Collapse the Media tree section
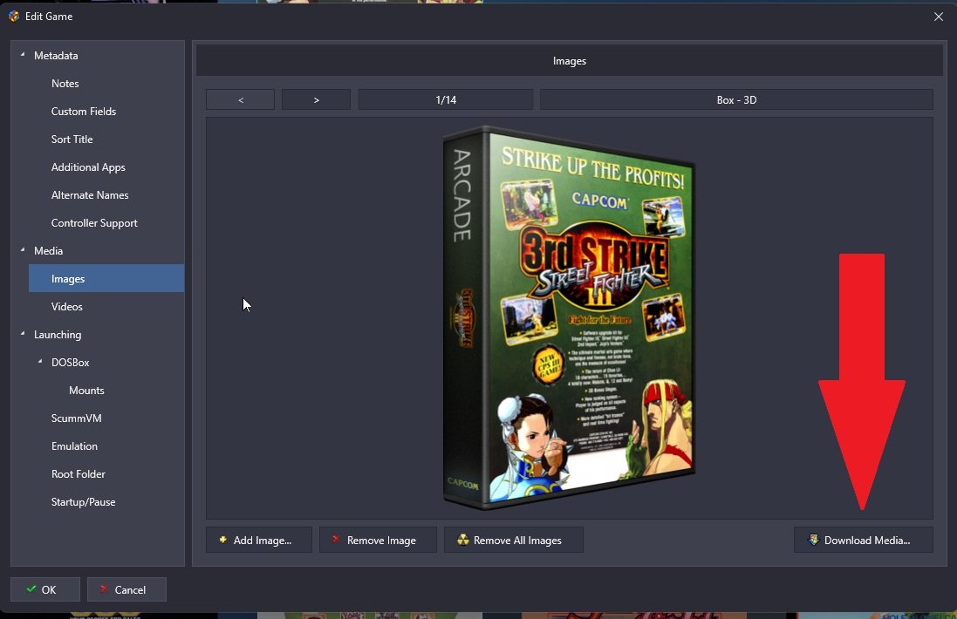The height and width of the screenshot is (619, 957). (x=23, y=250)
